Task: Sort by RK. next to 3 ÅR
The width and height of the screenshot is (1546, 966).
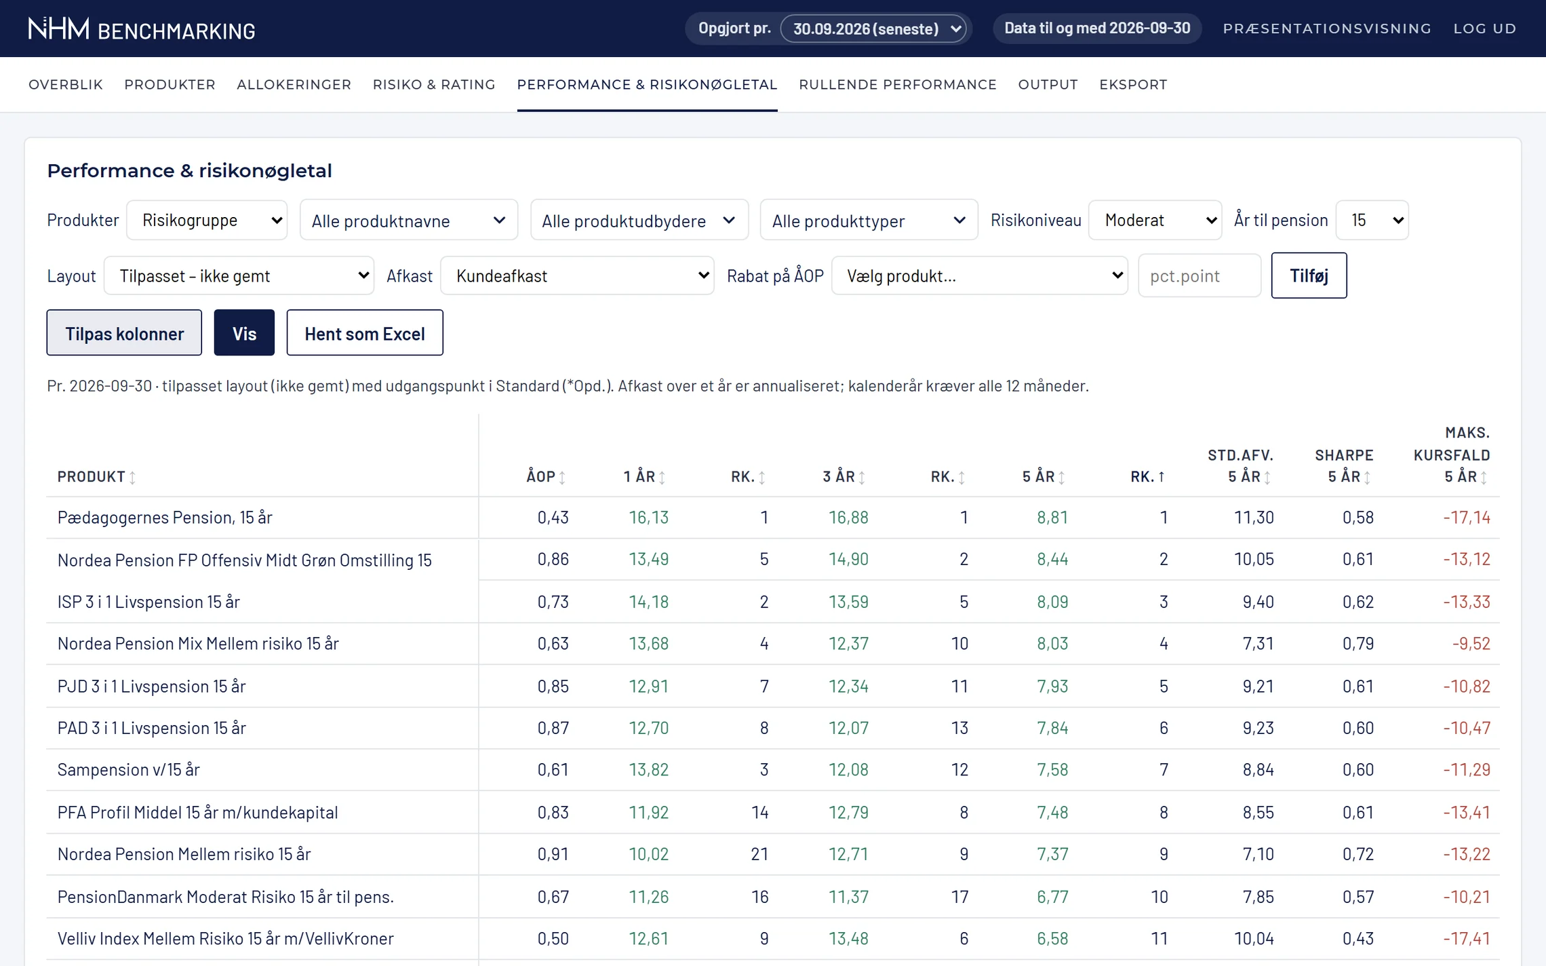Action: click(x=948, y=477)
